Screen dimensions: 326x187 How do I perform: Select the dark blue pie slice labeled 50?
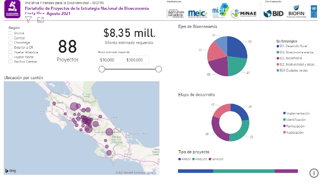coord(236,48)
